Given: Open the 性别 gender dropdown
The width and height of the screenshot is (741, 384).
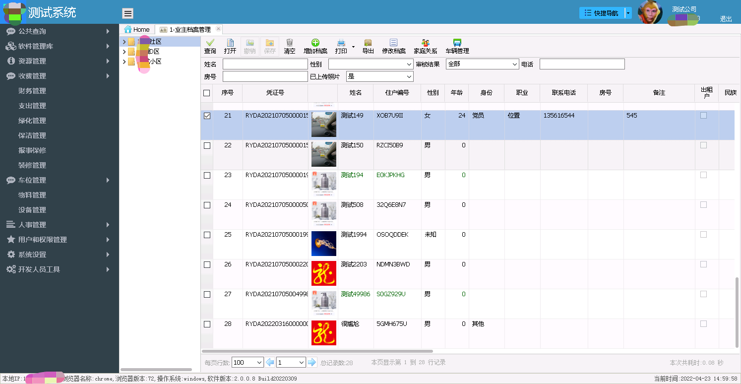Looking at the screenshot, I should pos(371,64).
